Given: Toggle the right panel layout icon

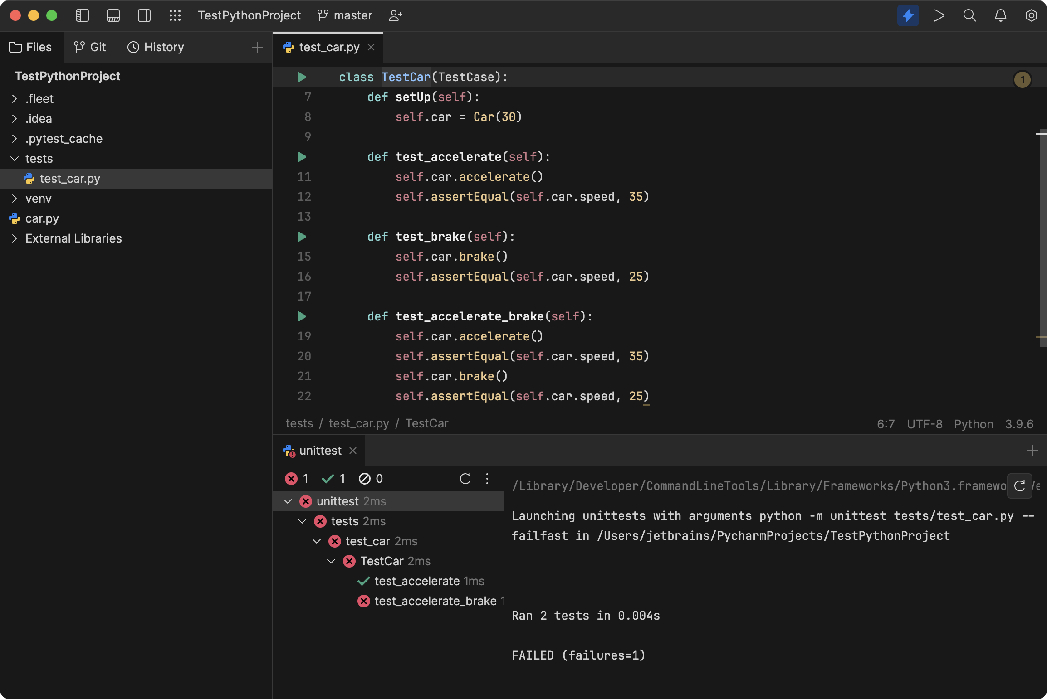Looking at the screenshot, I should click(144, 15).
